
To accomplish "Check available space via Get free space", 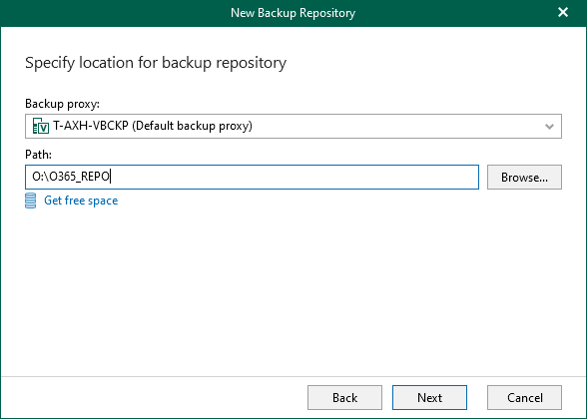I will coord(81,201).
